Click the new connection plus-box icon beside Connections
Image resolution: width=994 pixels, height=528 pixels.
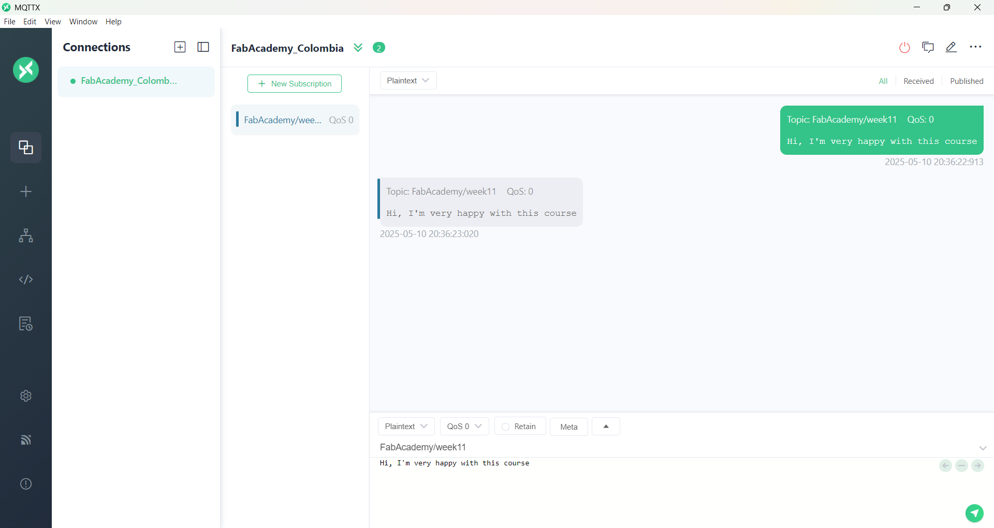click(x=180, y=47)
